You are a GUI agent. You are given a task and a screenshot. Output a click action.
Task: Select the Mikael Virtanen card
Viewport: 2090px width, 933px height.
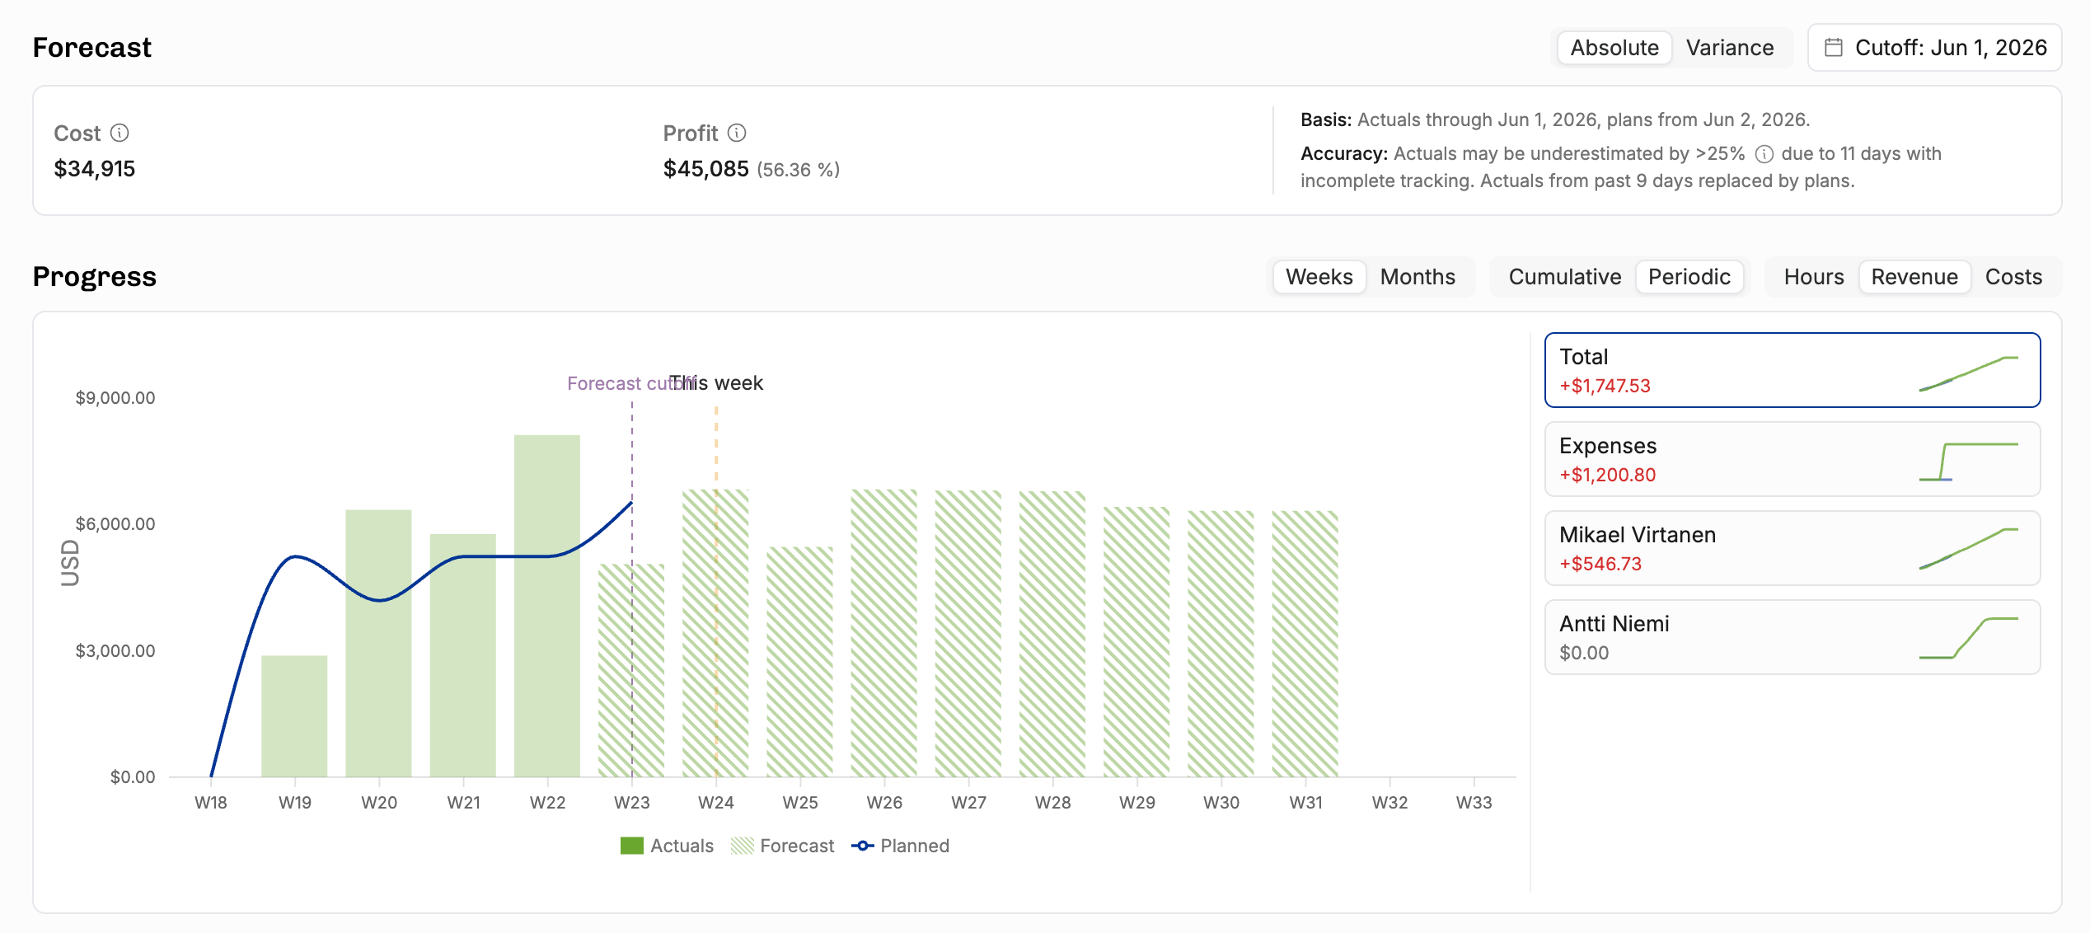[x=1792, y=548]
